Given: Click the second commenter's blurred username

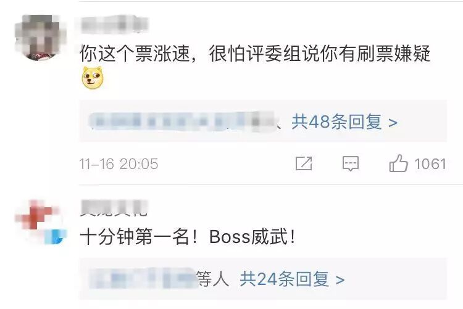Looking at the screenshot, I should [x=114, y=208].
